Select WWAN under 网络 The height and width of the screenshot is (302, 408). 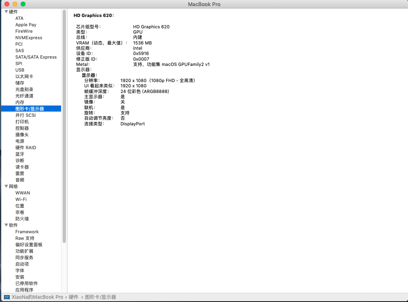pyautogui.click(x=23, y=193)
